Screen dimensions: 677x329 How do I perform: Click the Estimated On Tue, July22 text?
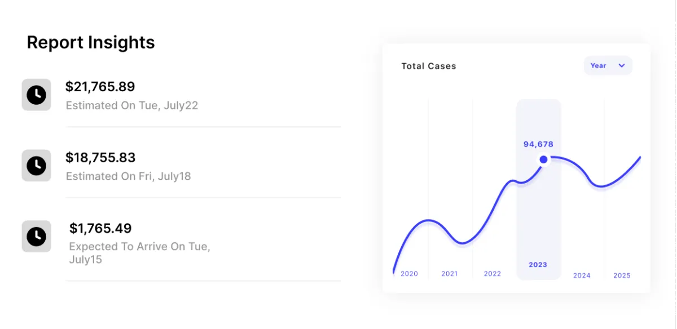point(132,105)
